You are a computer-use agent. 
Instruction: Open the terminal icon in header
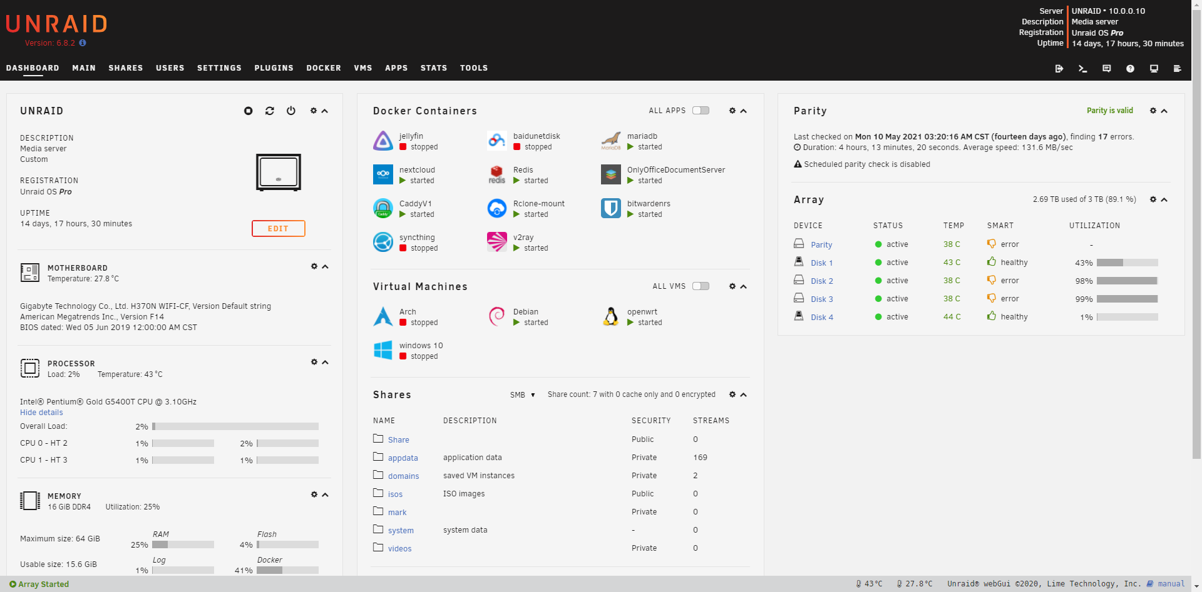click(x=1082, y=69)
